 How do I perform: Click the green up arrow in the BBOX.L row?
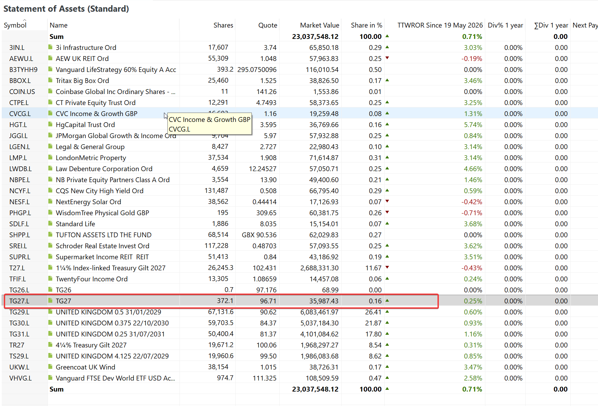(387, 80)
